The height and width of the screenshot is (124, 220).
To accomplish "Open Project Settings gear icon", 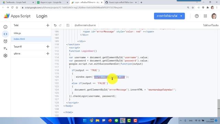I will [x=5, y=56].
